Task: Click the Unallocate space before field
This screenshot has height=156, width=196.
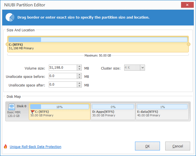Action: coord(63,76)
